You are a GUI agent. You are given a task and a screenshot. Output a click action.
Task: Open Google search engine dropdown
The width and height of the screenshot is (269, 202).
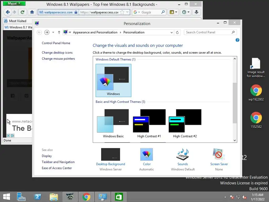coord(137,12)
